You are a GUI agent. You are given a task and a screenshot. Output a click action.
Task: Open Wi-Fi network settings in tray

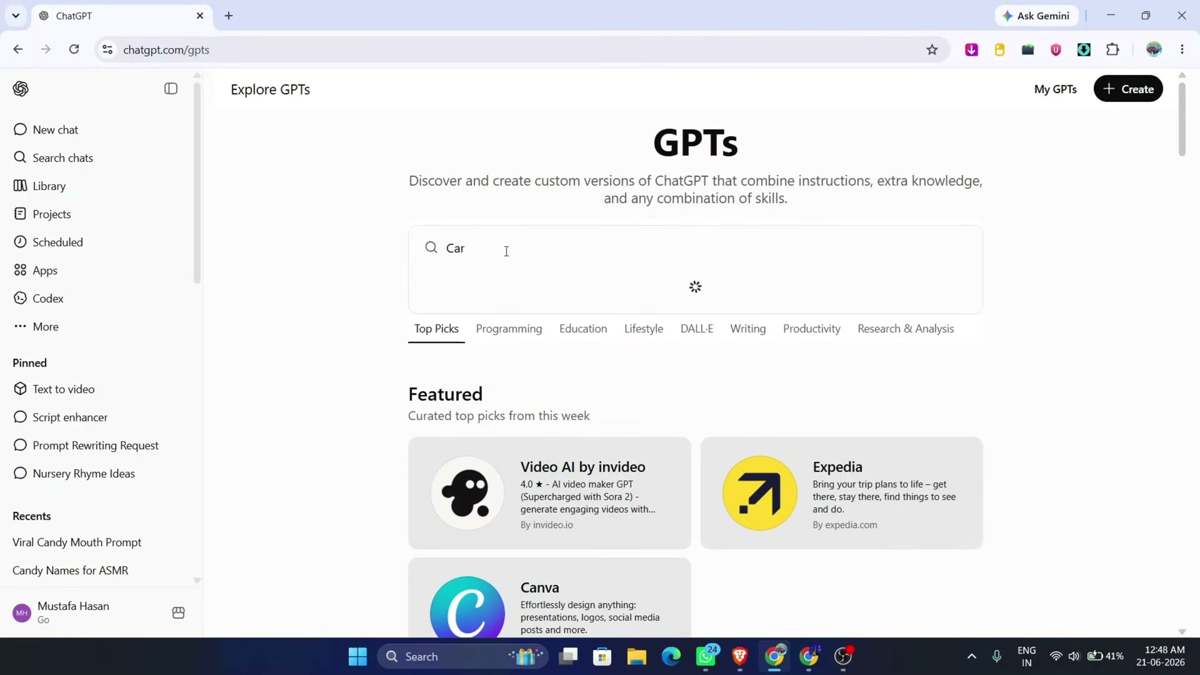point(1056,656)
